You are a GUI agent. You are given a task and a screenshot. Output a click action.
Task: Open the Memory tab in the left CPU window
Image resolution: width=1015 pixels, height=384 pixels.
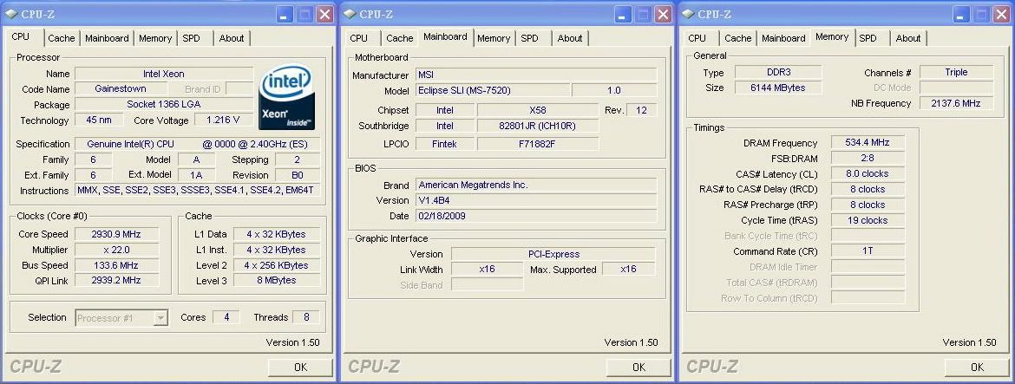(155, 38)
